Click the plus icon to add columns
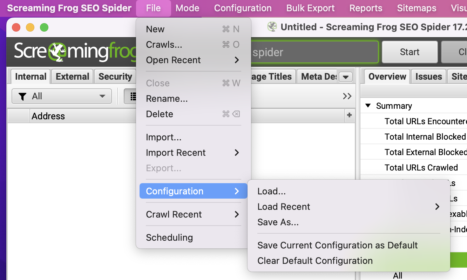The width and height of the screenshot is (467, 280). coord(349,115)
